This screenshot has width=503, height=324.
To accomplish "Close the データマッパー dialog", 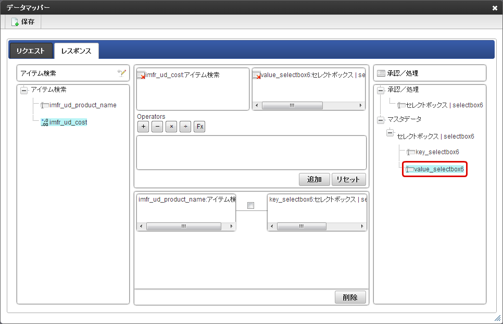I will [495, 8].
